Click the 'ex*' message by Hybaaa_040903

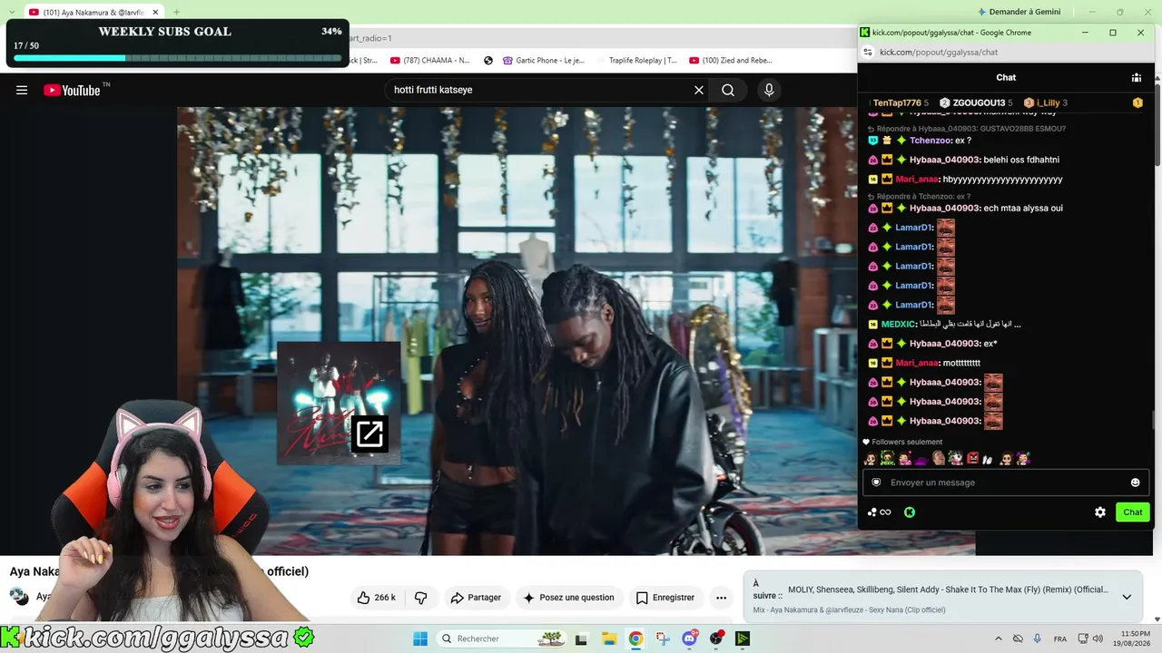(990, 344)
